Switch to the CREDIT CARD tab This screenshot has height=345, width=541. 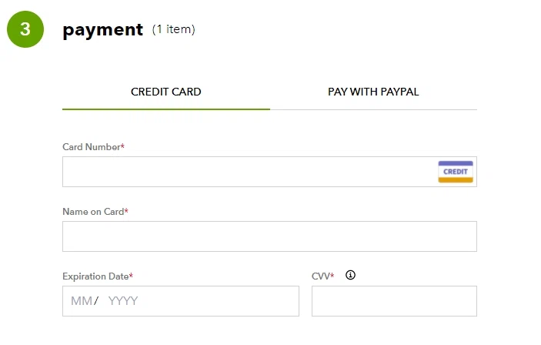[x=165, y=92]
